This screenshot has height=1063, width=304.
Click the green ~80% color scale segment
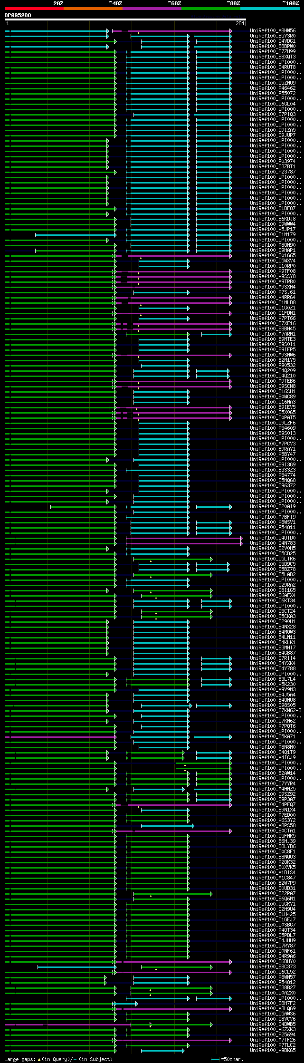(211, 9)
